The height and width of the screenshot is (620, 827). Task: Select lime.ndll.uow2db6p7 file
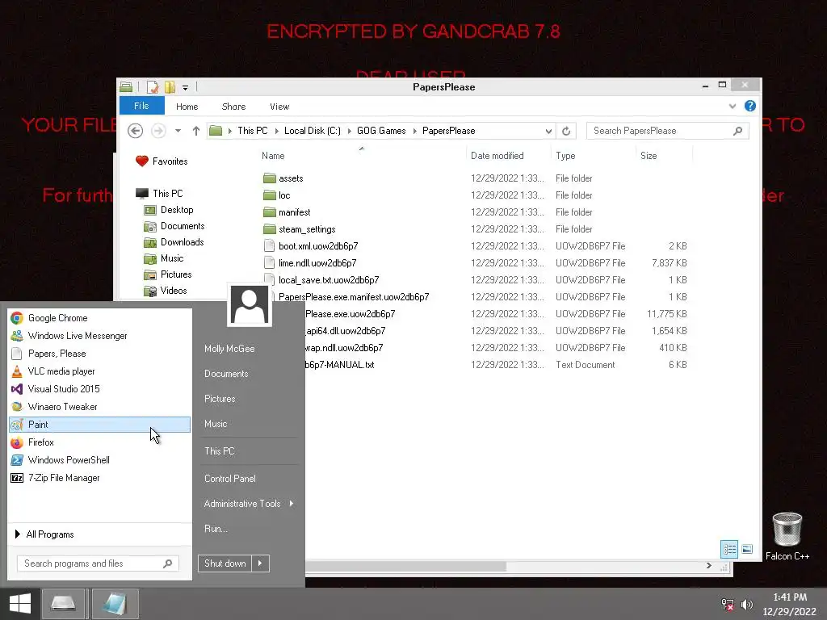(310, 262)
